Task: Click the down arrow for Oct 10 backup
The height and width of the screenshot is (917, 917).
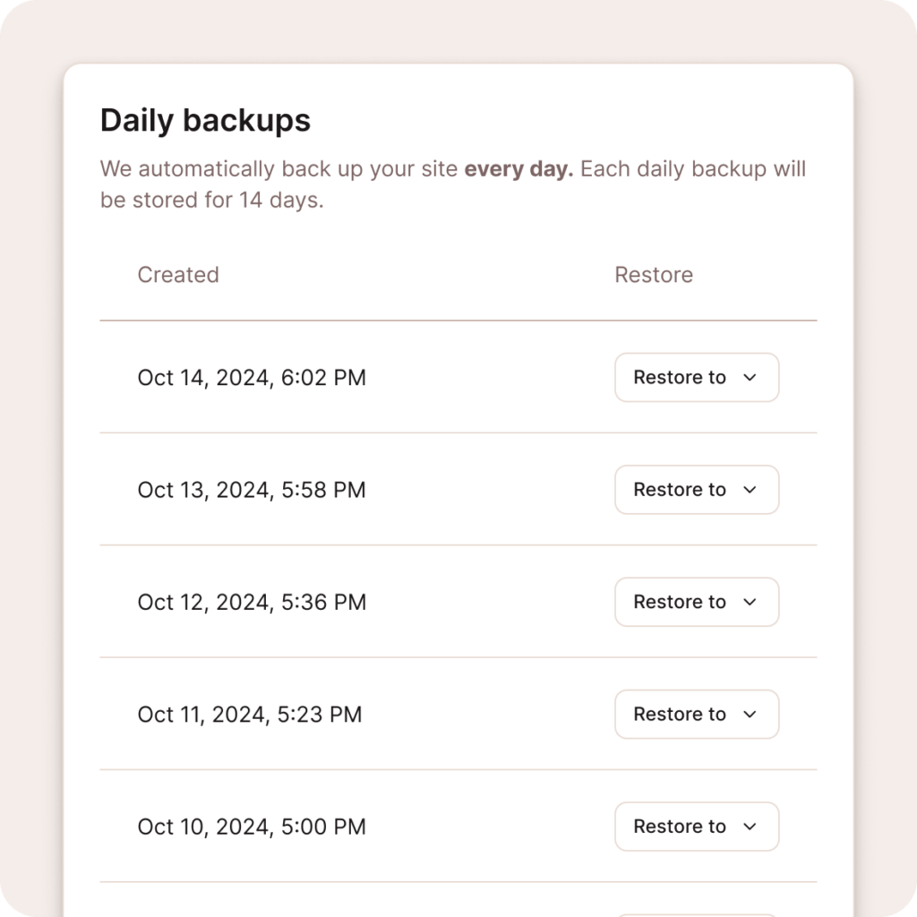Action: click(x=750, y=827)
